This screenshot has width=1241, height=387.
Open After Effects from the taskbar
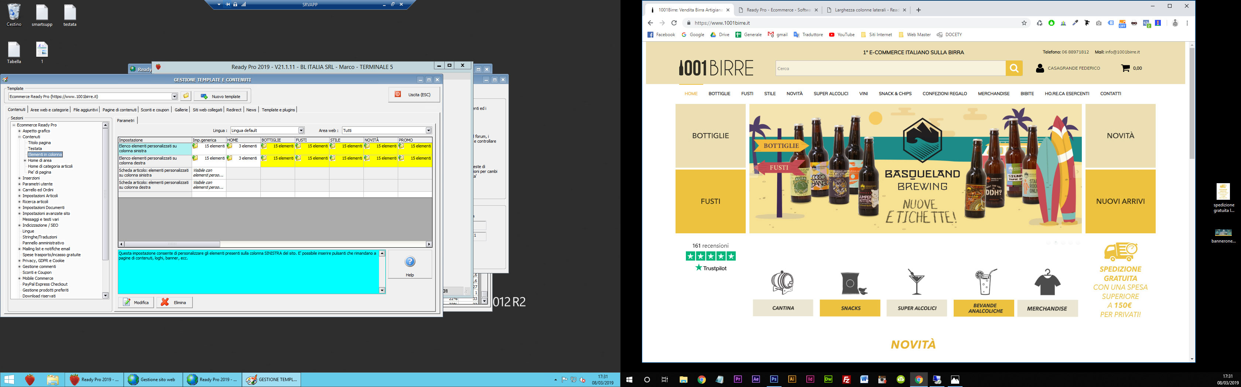pos(756,379)
